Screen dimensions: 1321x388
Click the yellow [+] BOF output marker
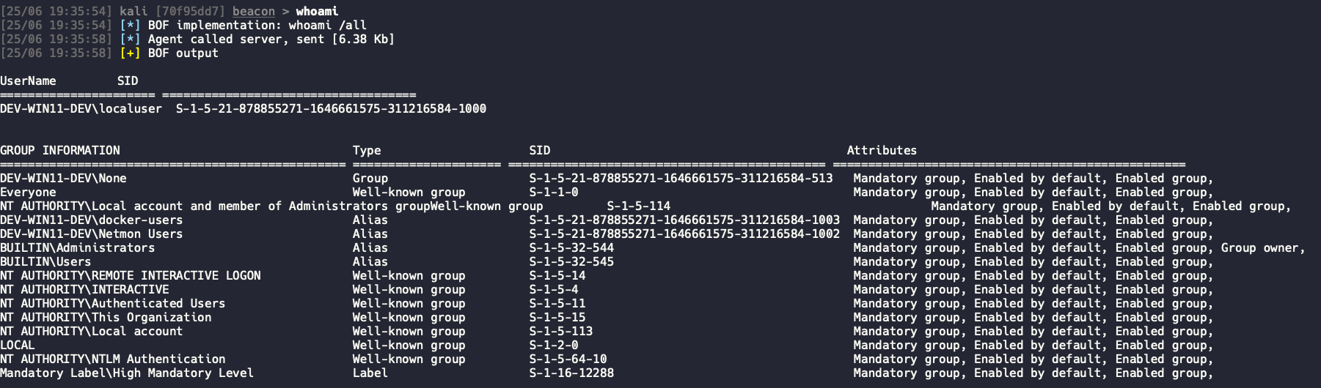130,53
